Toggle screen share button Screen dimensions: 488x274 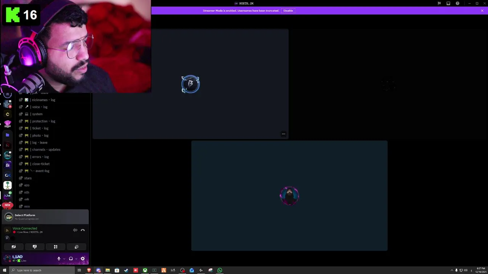35,247
